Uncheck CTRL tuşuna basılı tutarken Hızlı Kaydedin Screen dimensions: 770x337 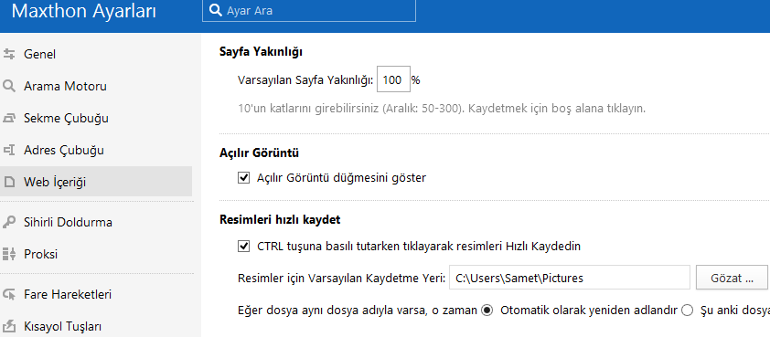tap(243, 247)
